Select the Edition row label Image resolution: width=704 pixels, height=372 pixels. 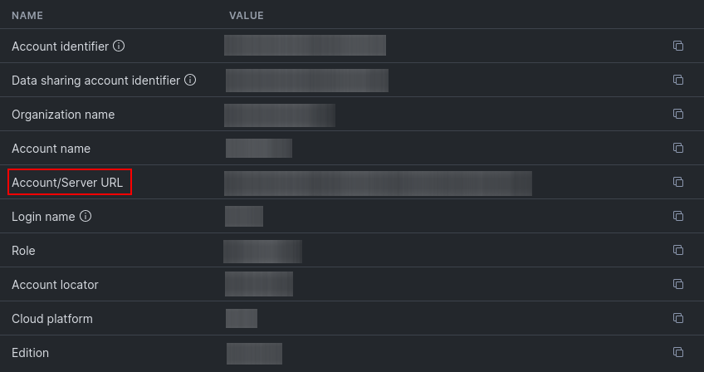tap(30, 353)
